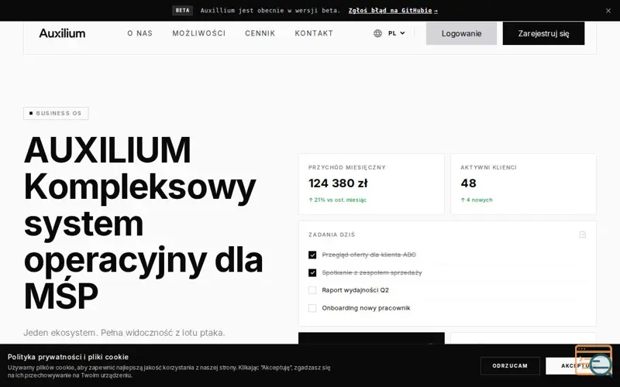Screen dimensions: 620x387
Task: Open KONTAKT section
Action: coord(314,33)
